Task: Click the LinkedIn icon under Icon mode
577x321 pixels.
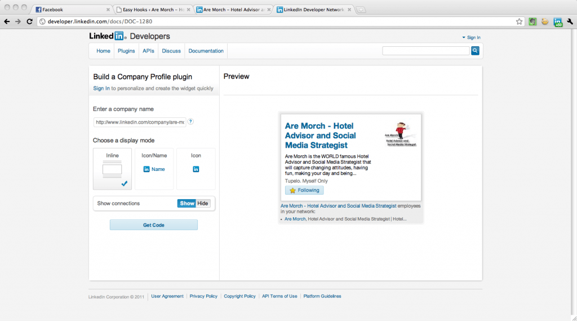Action: [196, 169]
